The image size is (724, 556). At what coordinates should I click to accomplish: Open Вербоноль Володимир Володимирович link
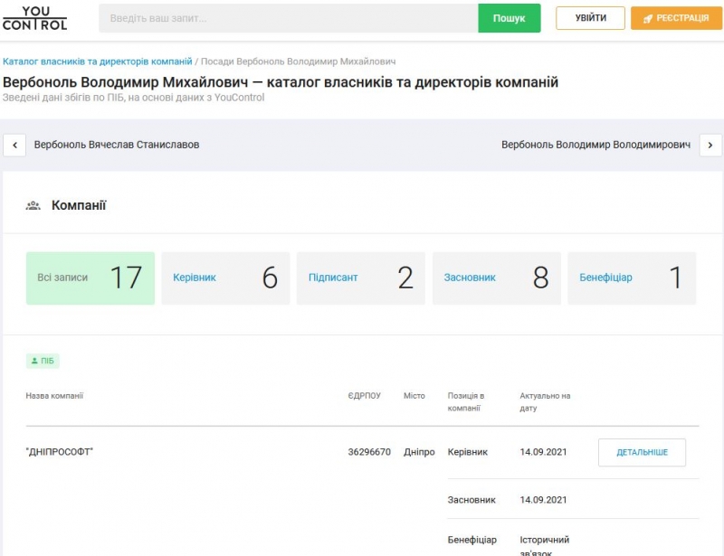(x=595, y=145)
